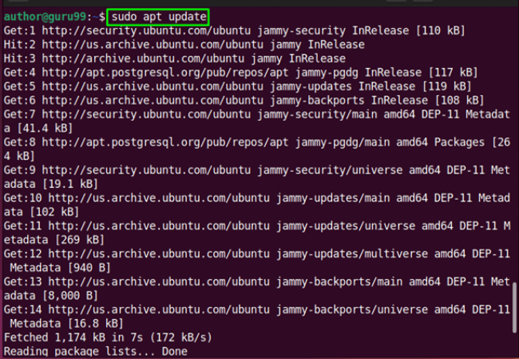The height and width of the screenshot is (359, 519).
Task: Click the Get:11 jammy-updates/universe line
Action: pos(257,225)
